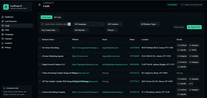Open Astoria Advertising Company Facebook link

point(182,90)
